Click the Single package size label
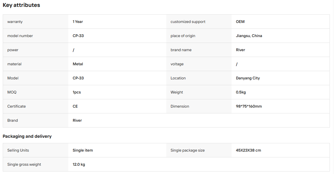 pos(188,150)
